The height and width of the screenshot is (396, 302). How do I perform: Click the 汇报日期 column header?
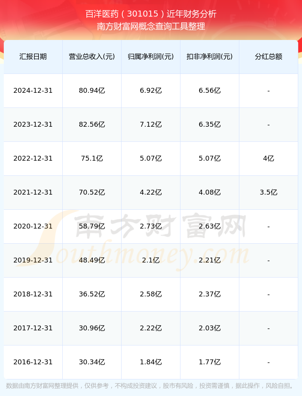click(33, 57)
